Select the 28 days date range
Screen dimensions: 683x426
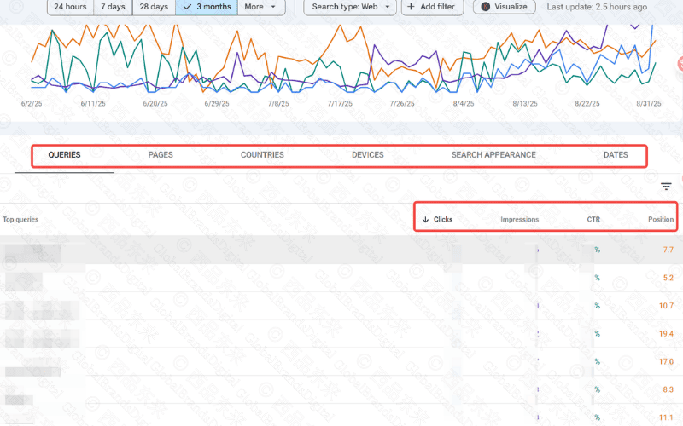pyautogui.click(x=154, y=7)
